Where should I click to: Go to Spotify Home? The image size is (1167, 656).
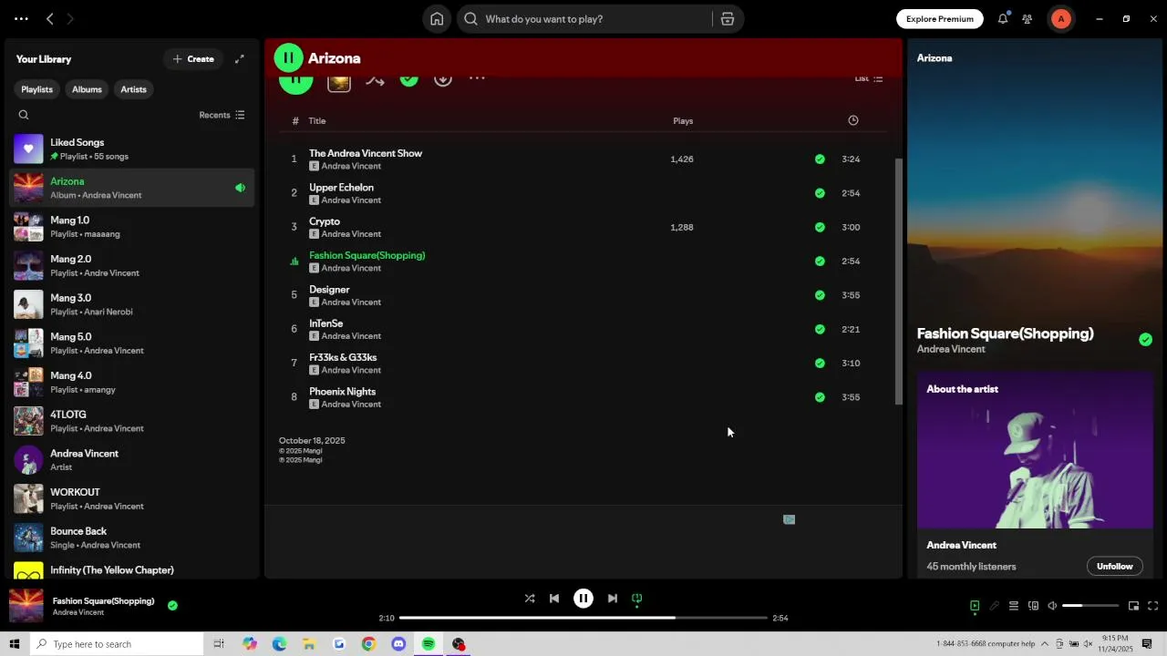pos(437,19)
